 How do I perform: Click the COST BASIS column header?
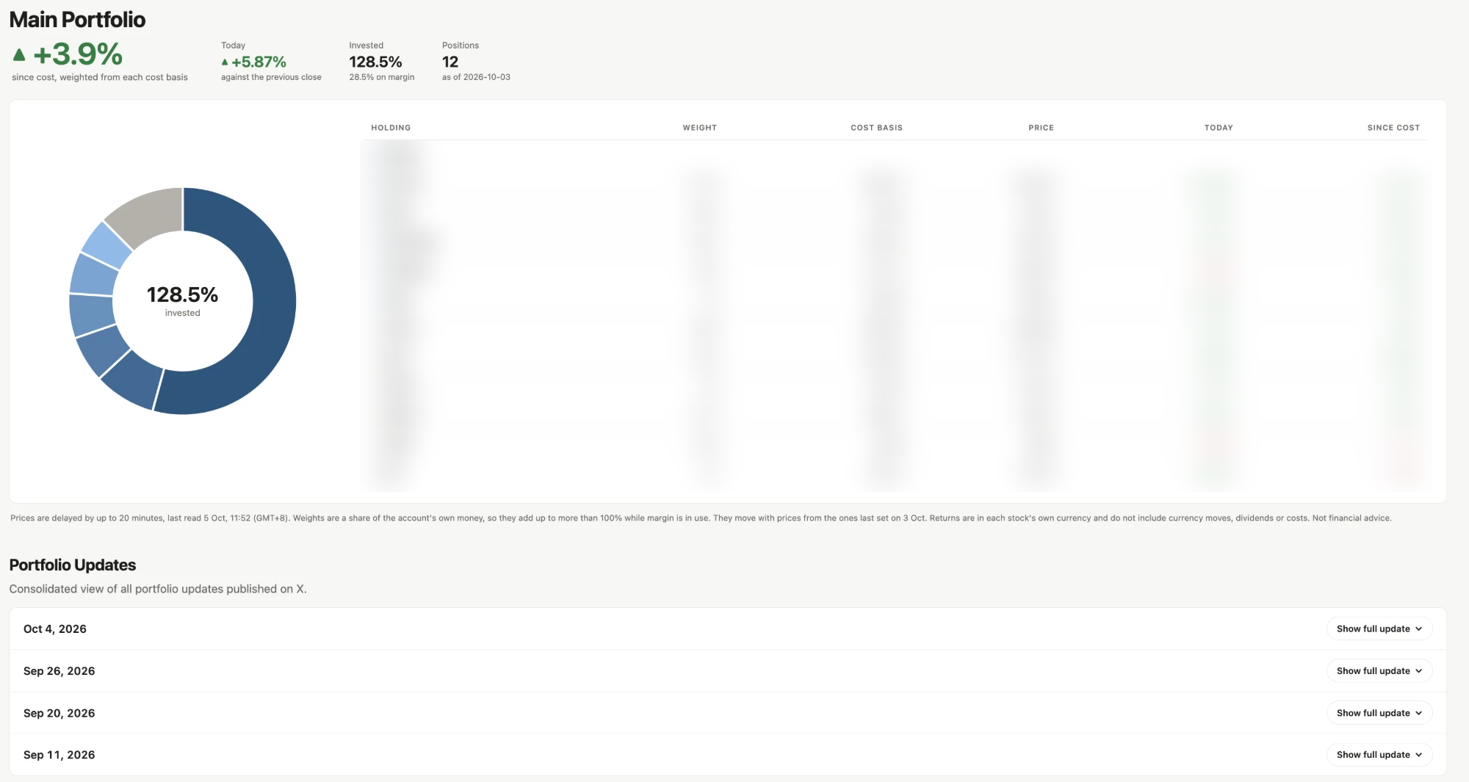(876, 128)
